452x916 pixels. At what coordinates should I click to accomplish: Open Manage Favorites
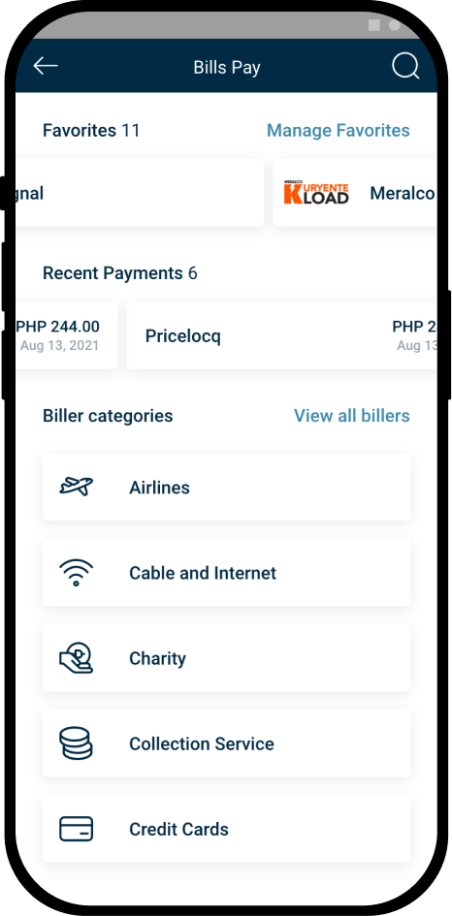coord(338,130)
